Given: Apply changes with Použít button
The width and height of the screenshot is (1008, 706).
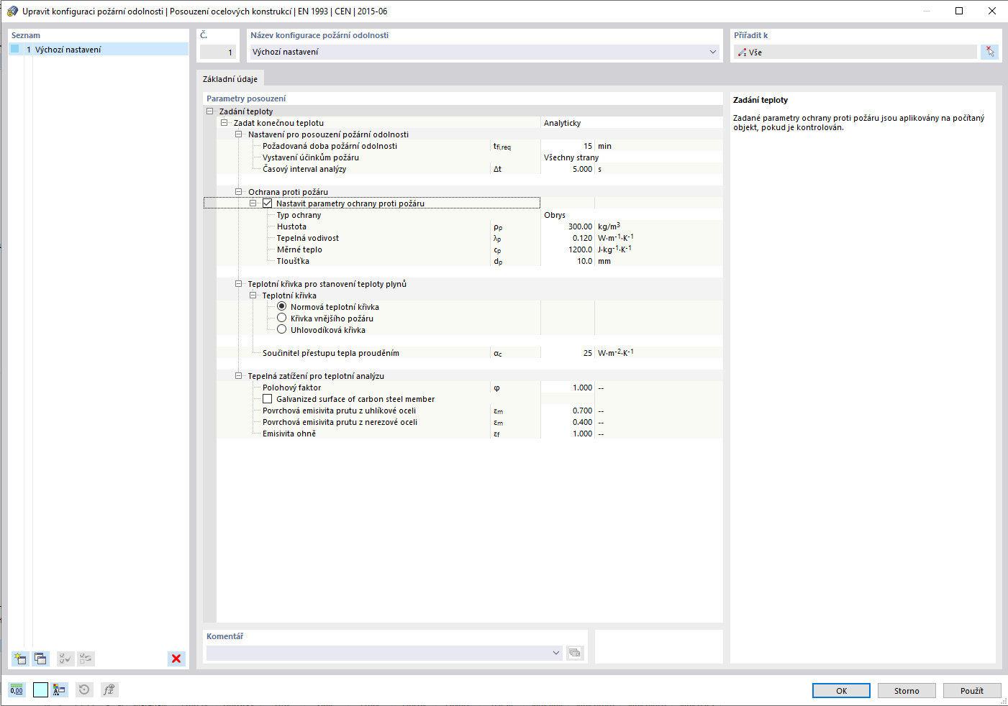Looking at the screenshot, I should 972,690.
